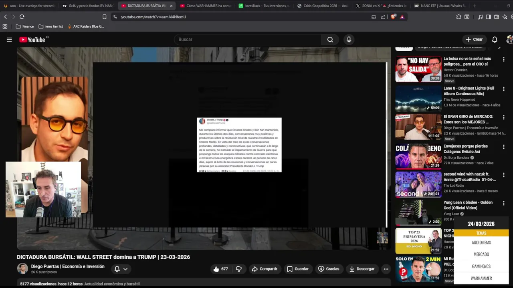
Task: Open the music note playlist icon in the toolbar
Action: (x=480, y=17)
